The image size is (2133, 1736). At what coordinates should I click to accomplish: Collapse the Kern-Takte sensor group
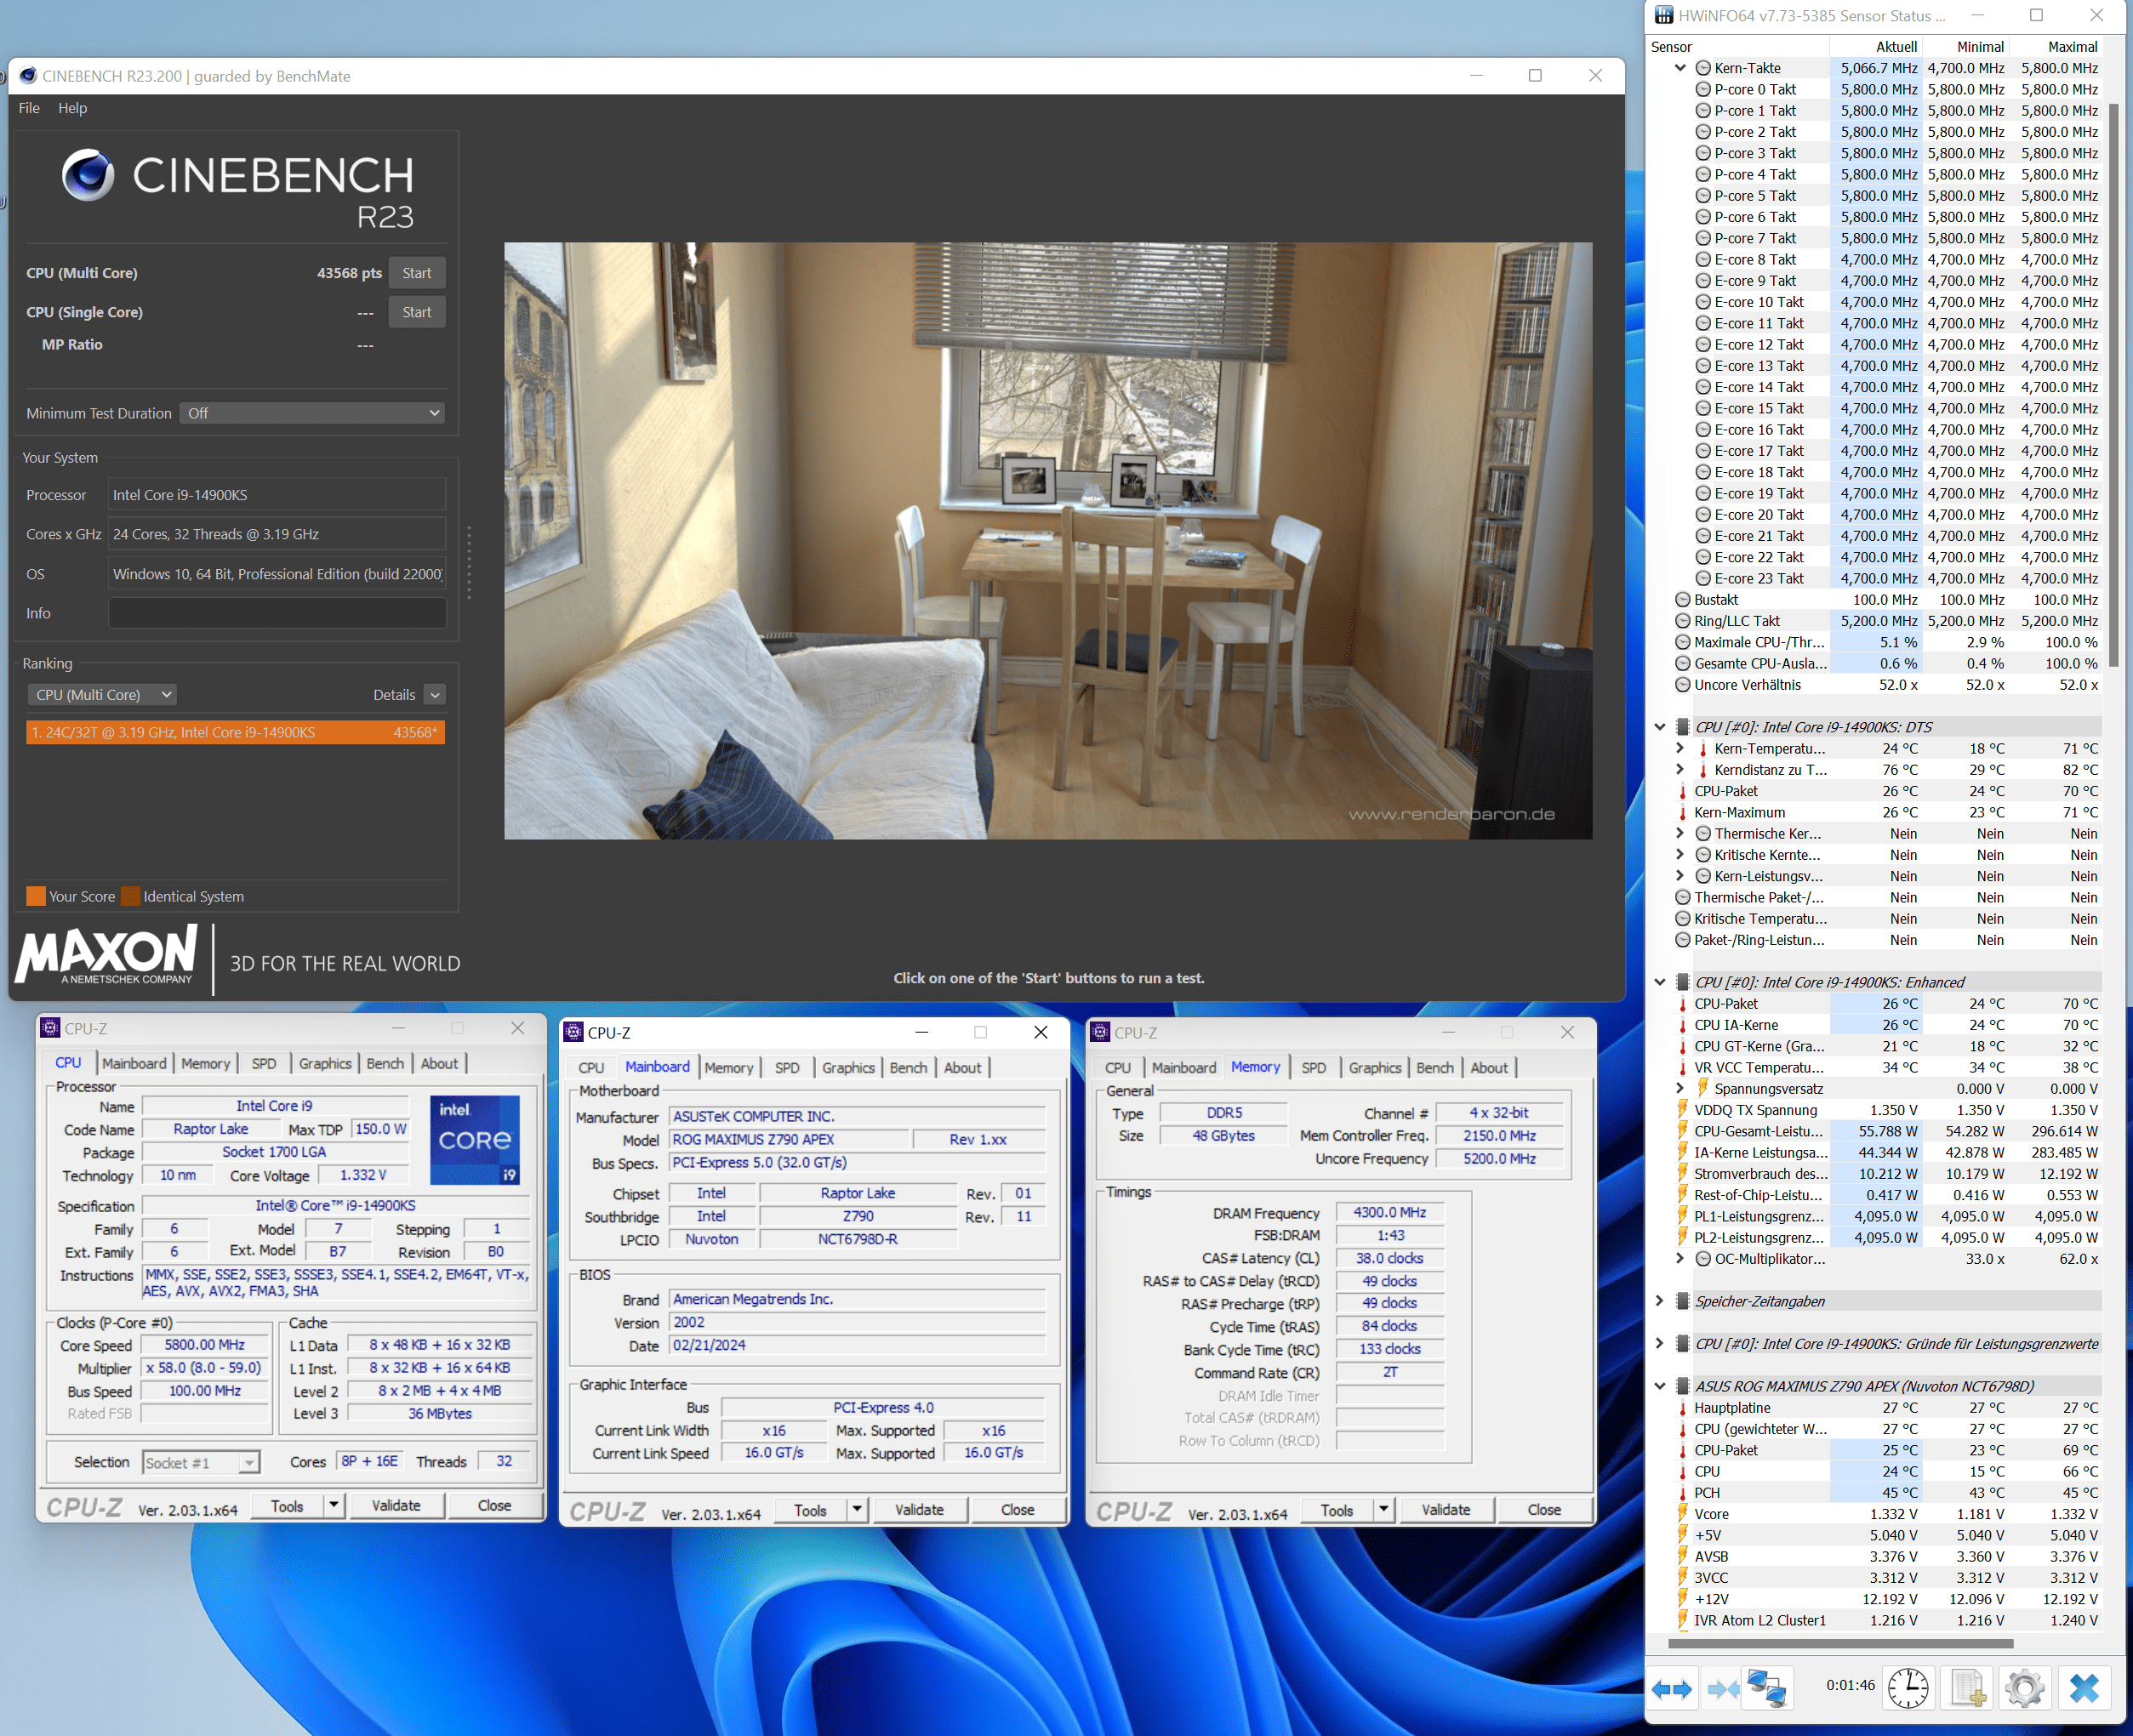pyautogui.click(x=1680, y=68)
